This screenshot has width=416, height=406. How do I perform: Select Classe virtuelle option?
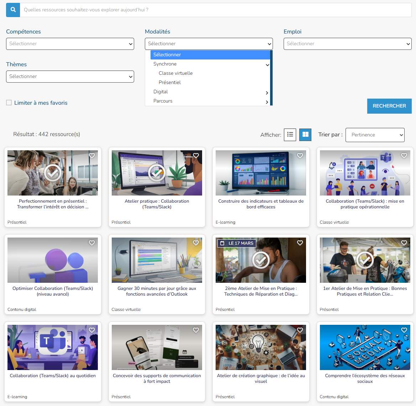176,73
